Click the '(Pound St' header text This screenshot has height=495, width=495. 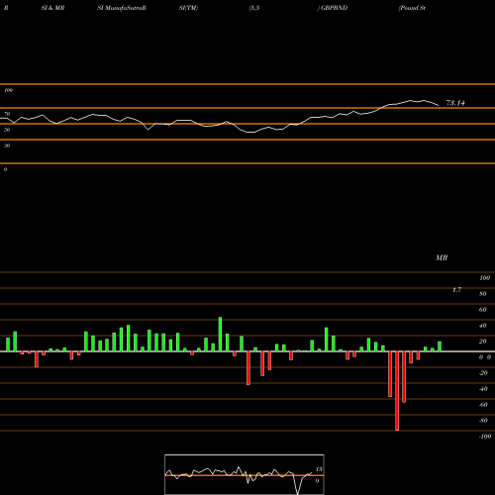point(412,8)
